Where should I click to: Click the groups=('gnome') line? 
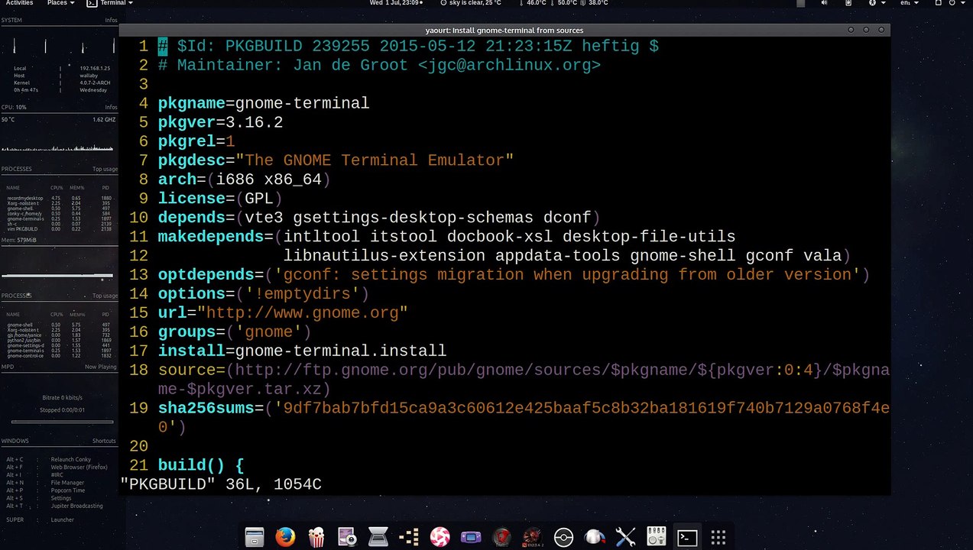click(x=235, y=332)
